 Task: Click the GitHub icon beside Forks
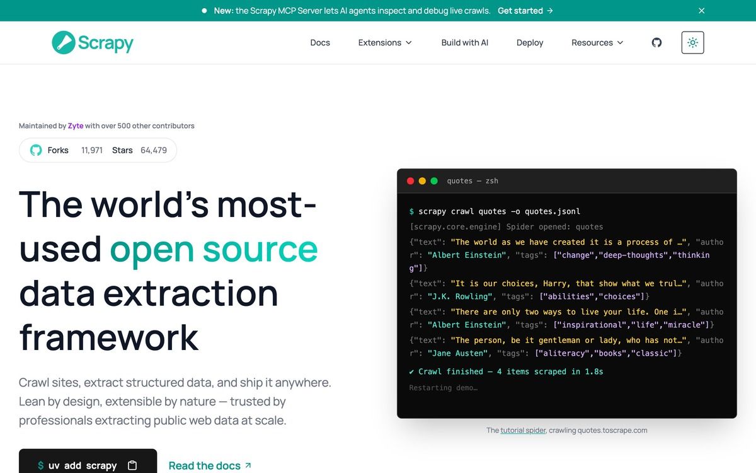[x=36, y=150]
